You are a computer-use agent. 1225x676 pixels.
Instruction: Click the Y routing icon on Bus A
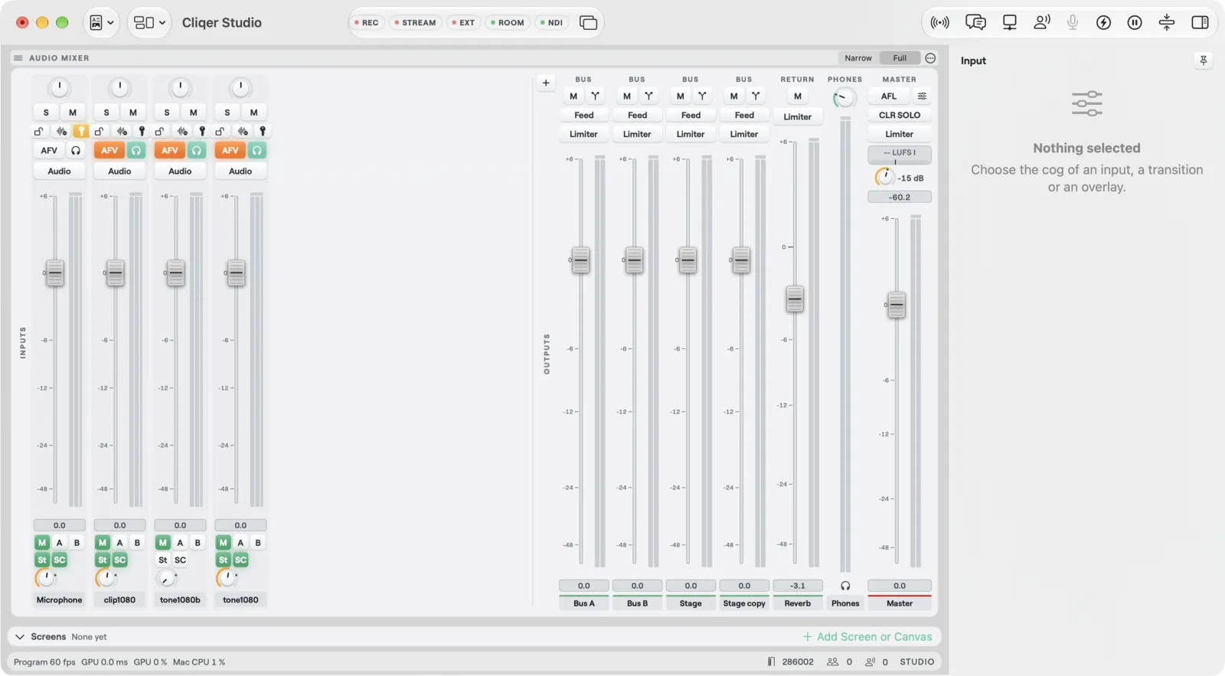click(x=595, y=96)
